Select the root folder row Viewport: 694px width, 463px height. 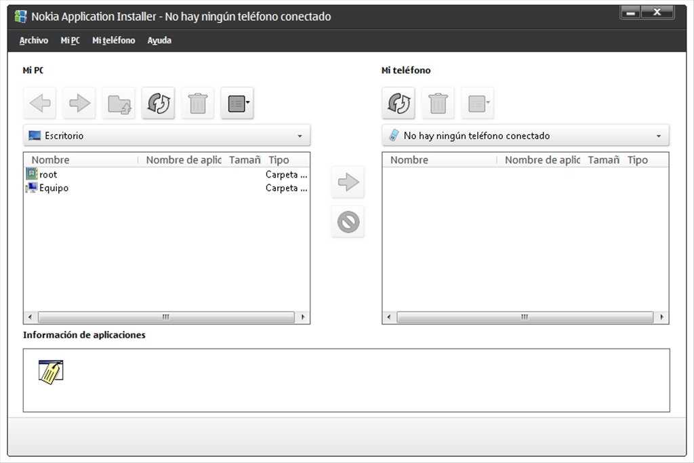(x=167, y=174)
